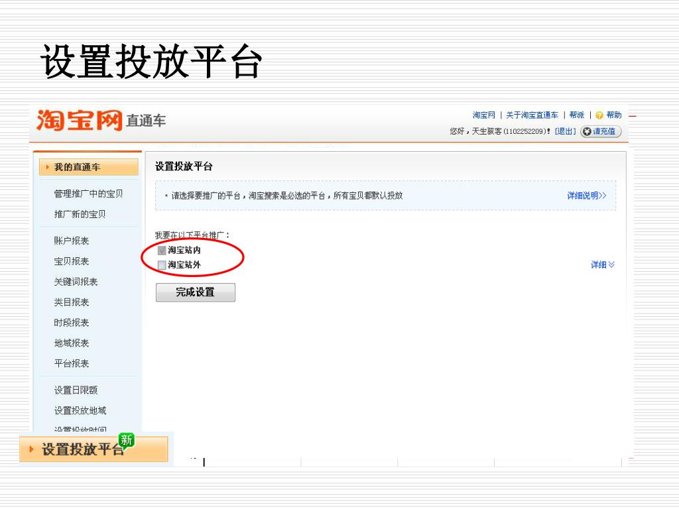Viewport: 679px width, 509px height.
Task: Open 类目报表 in sidebar
Action: [72, 302]
